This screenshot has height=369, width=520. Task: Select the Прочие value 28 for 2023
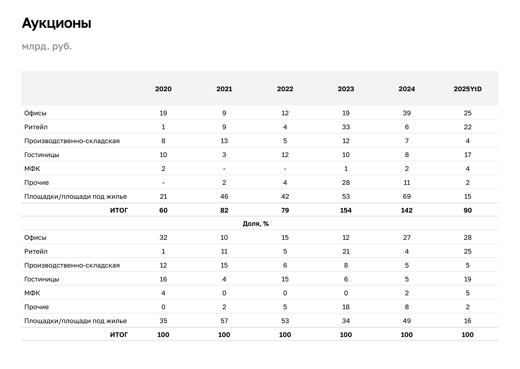[346, 183]
